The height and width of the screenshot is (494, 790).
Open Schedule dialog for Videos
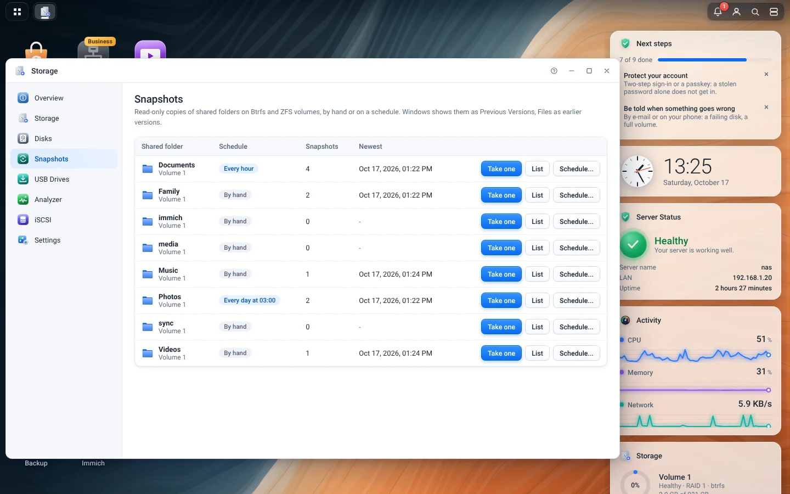pyautogui.click(x=576, y=353)
